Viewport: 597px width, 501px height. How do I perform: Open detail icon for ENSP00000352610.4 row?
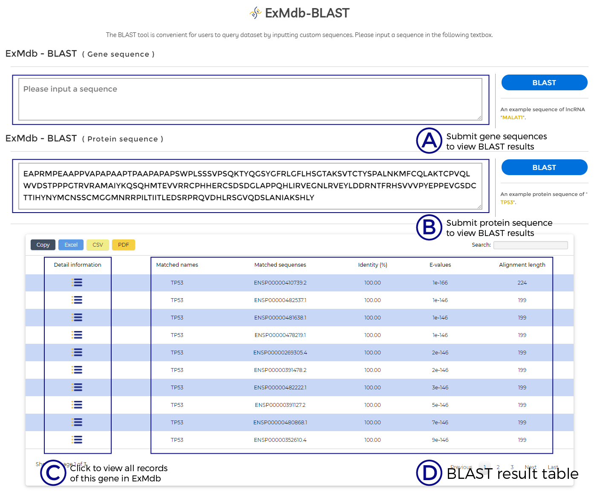(77, 440)
